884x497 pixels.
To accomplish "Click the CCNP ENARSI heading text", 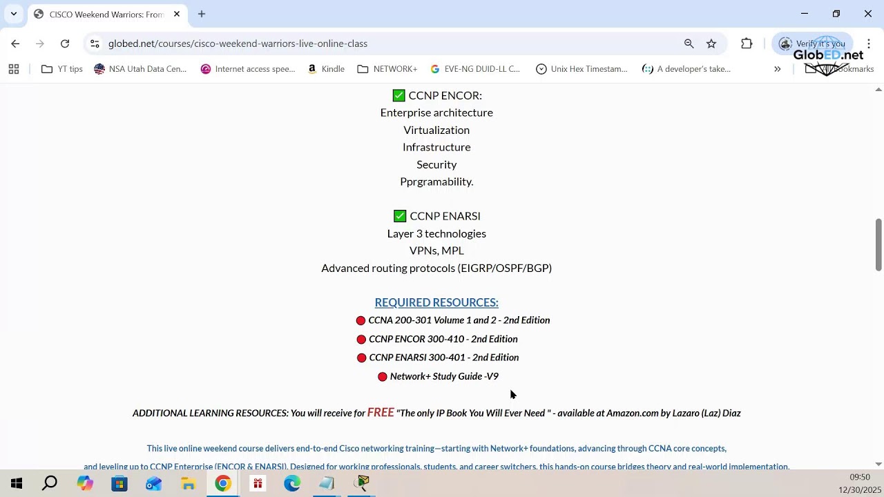I will [445, 216].
